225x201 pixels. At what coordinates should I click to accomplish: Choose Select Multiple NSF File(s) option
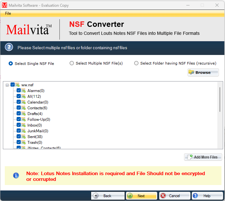72,63
